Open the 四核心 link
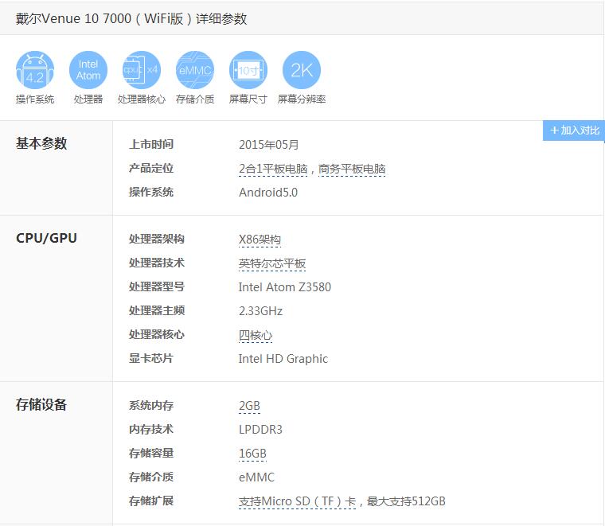The width and height of the screenshot is (605, 526). [x=256, y=336]
